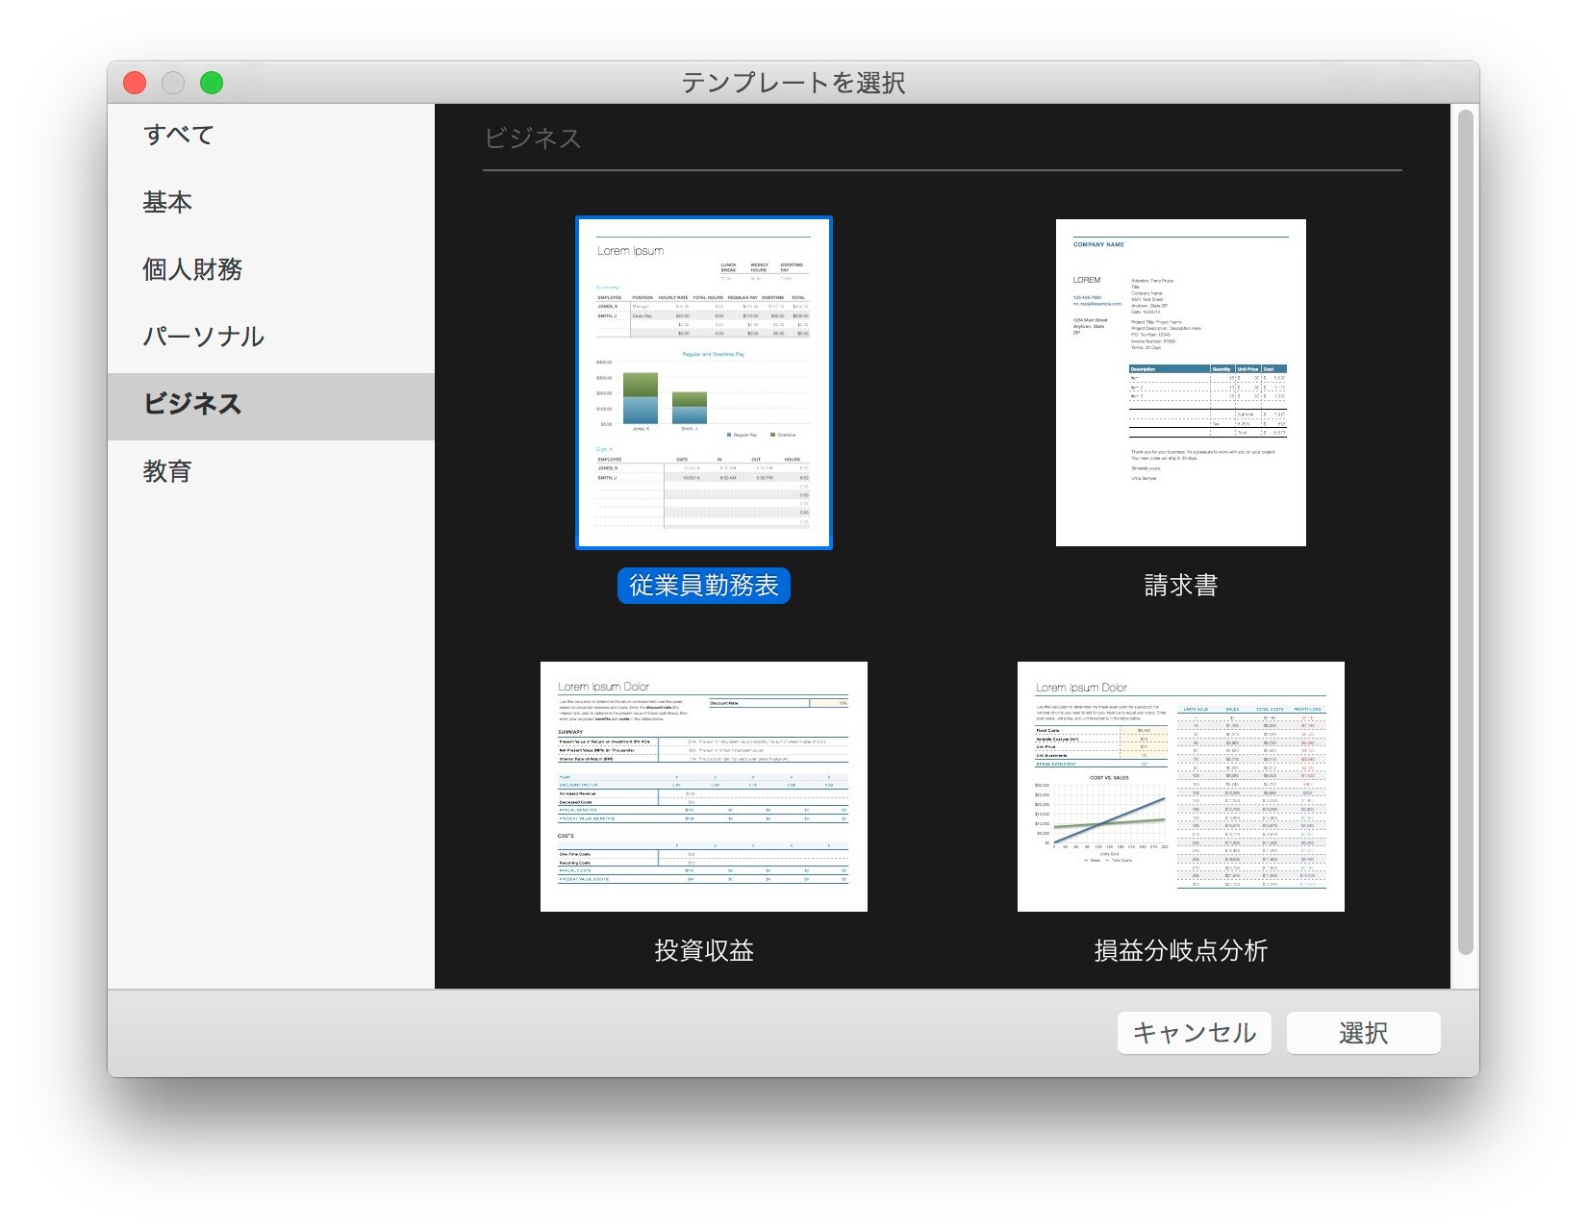Screen dimensions: 1587x1231
Task: Click the 損益分岐点分析 template label
Action: [x=1181, y=951]
